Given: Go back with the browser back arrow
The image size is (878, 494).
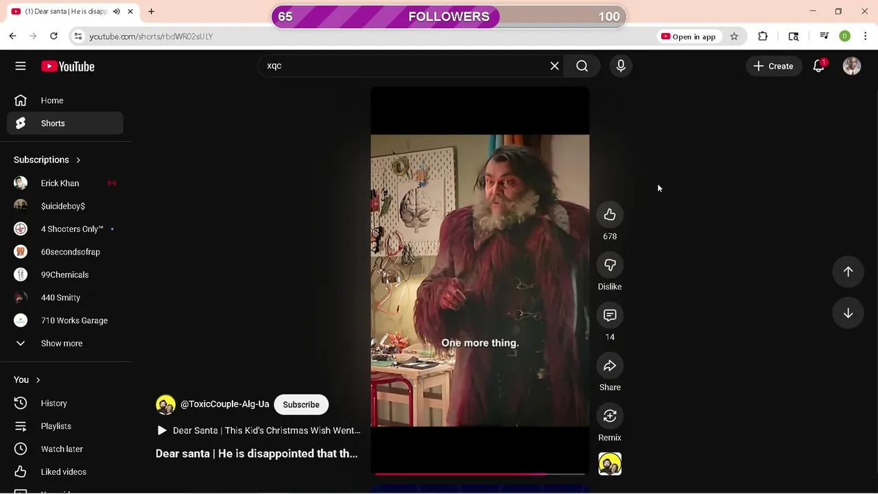Looking at the screenshot, I should [x=12, y=36].
